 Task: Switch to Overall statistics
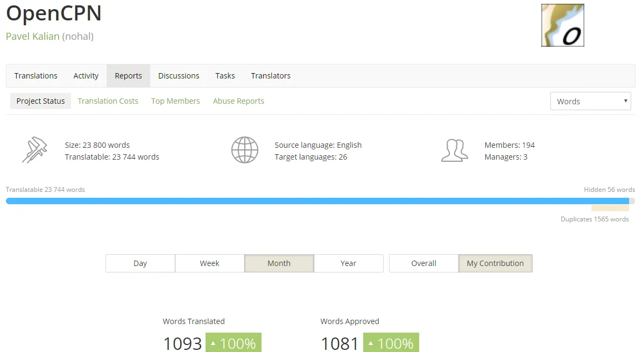point(423,263)
